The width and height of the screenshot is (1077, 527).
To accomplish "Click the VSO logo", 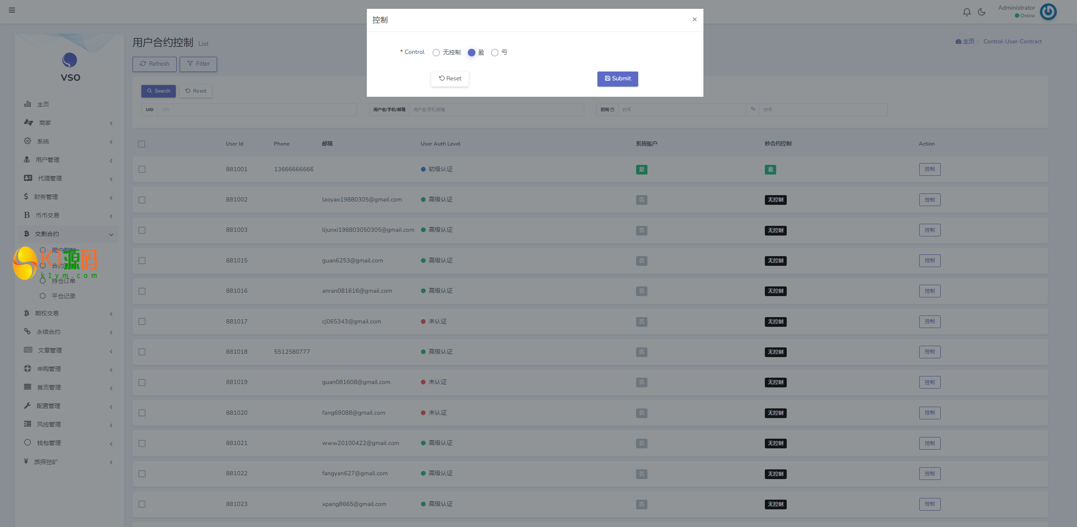I will [x=70, y=60].
